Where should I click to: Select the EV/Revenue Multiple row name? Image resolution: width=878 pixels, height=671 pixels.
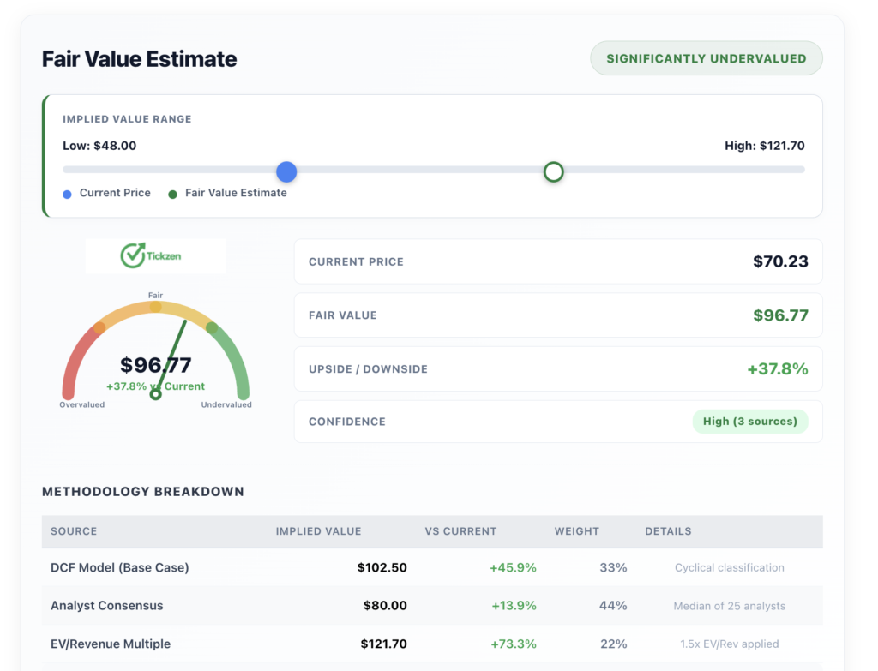click(x=111, y=644)
